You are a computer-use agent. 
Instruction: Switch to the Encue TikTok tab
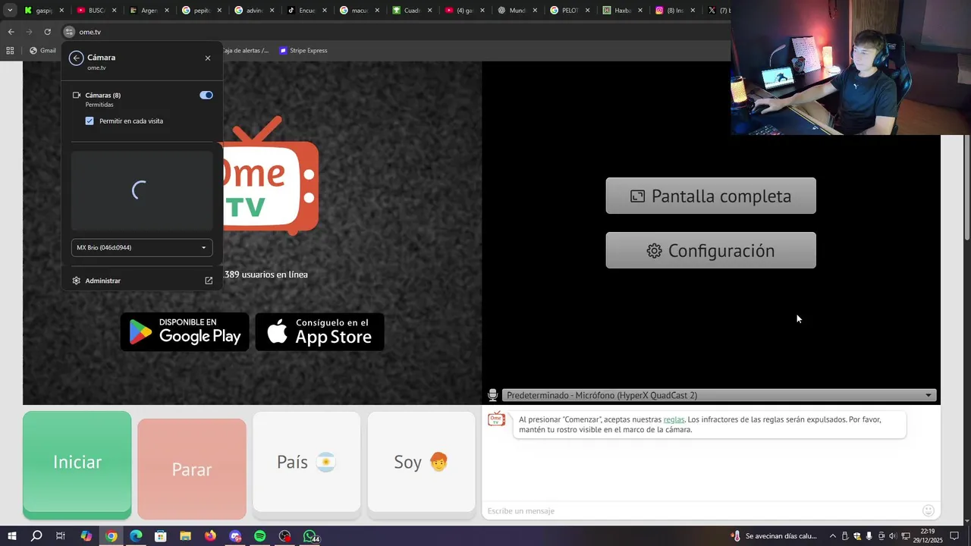click(x=306, y=11)
